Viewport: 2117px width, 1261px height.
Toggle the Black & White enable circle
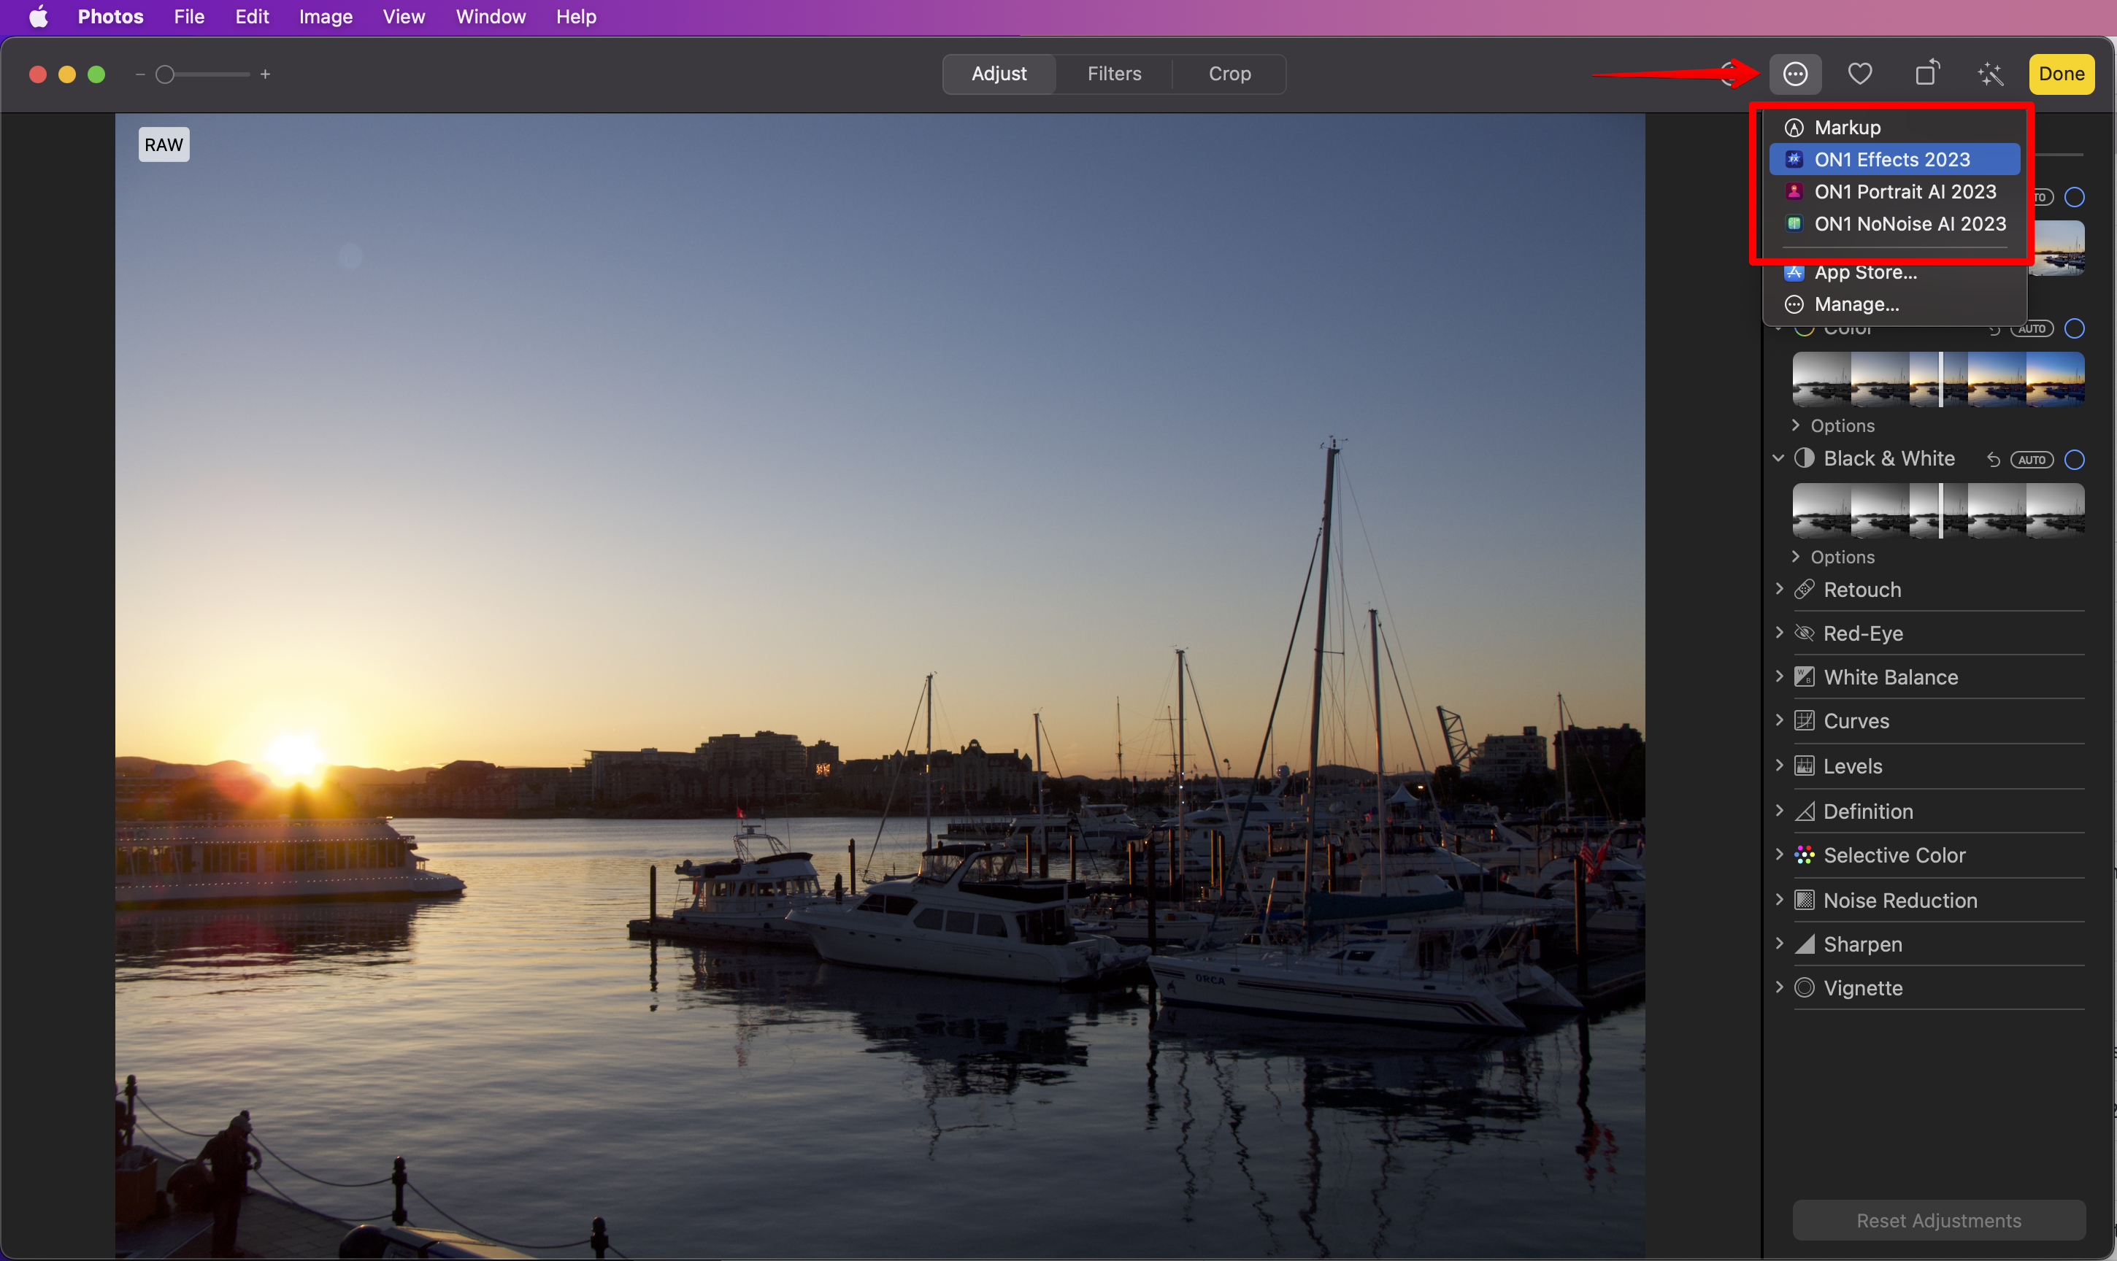tap(2075, 460)
